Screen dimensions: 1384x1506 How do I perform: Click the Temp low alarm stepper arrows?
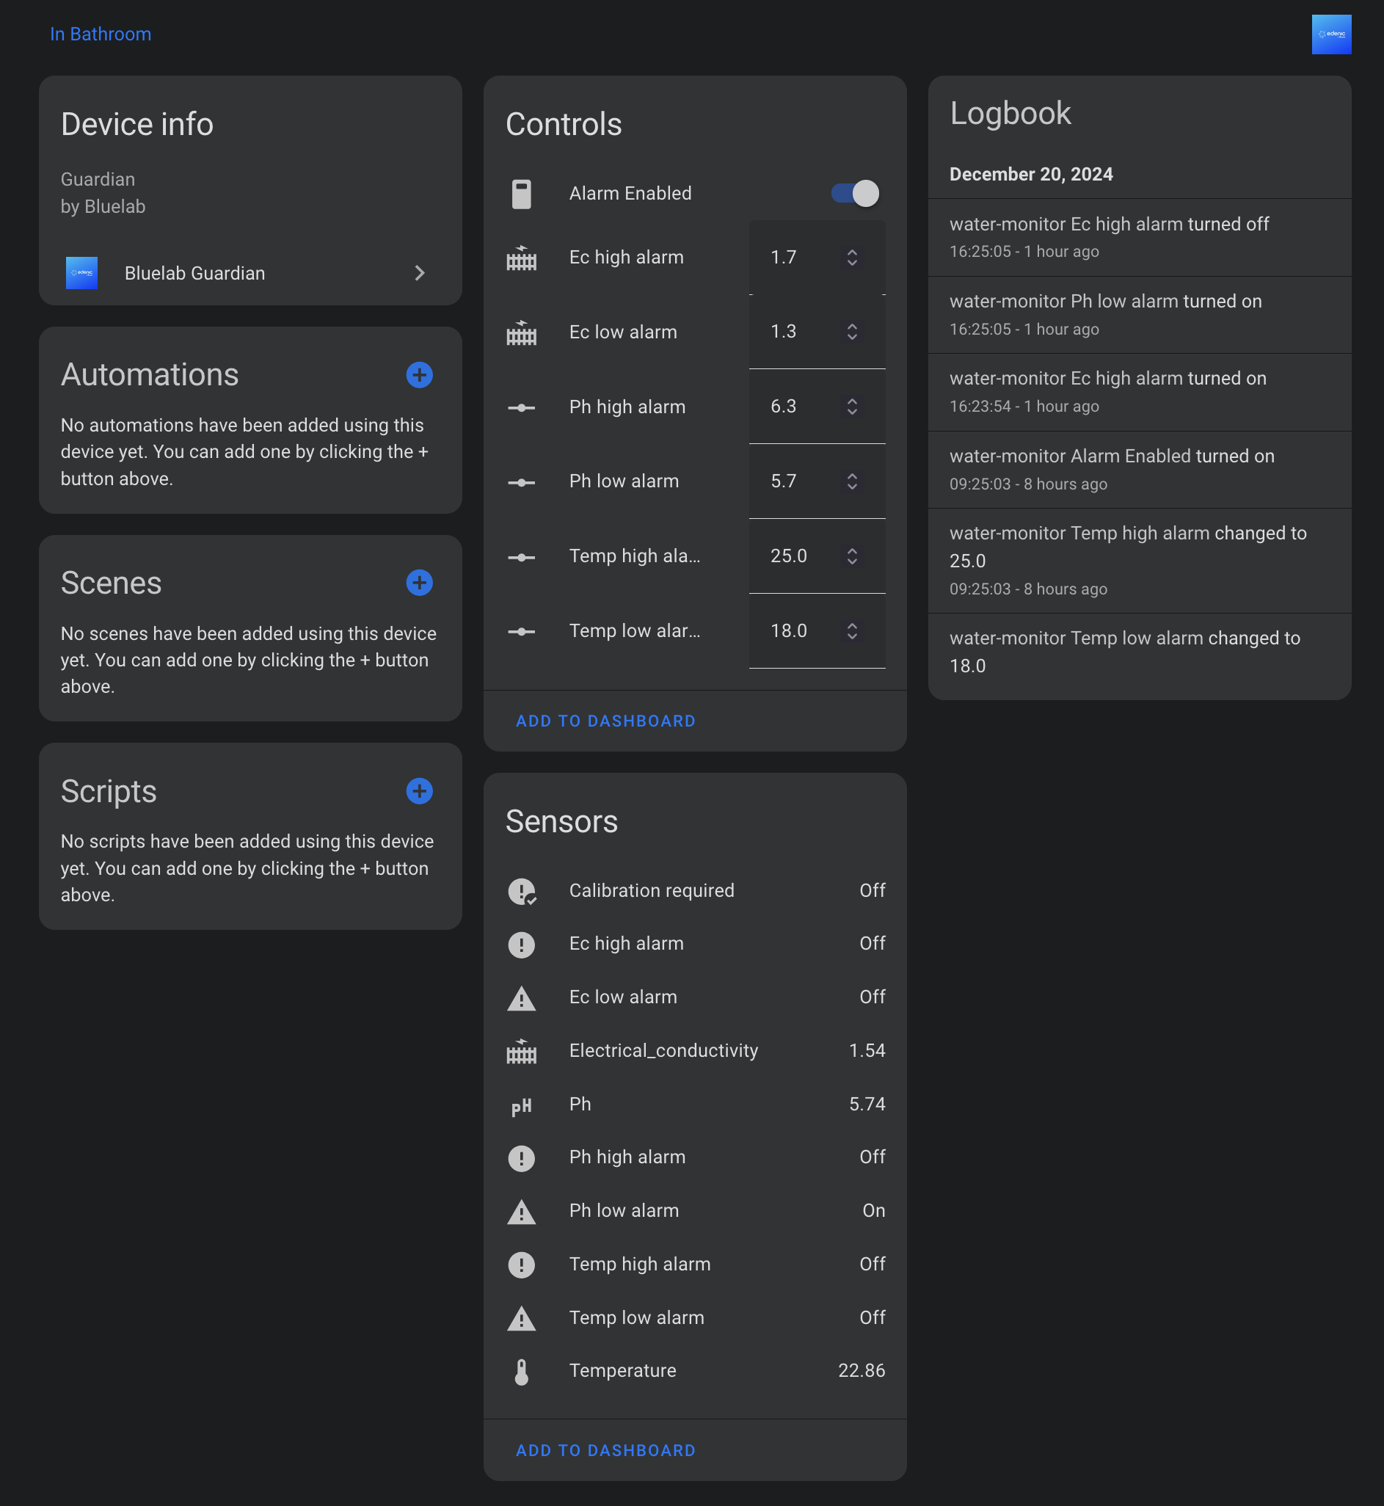[851, 631]
